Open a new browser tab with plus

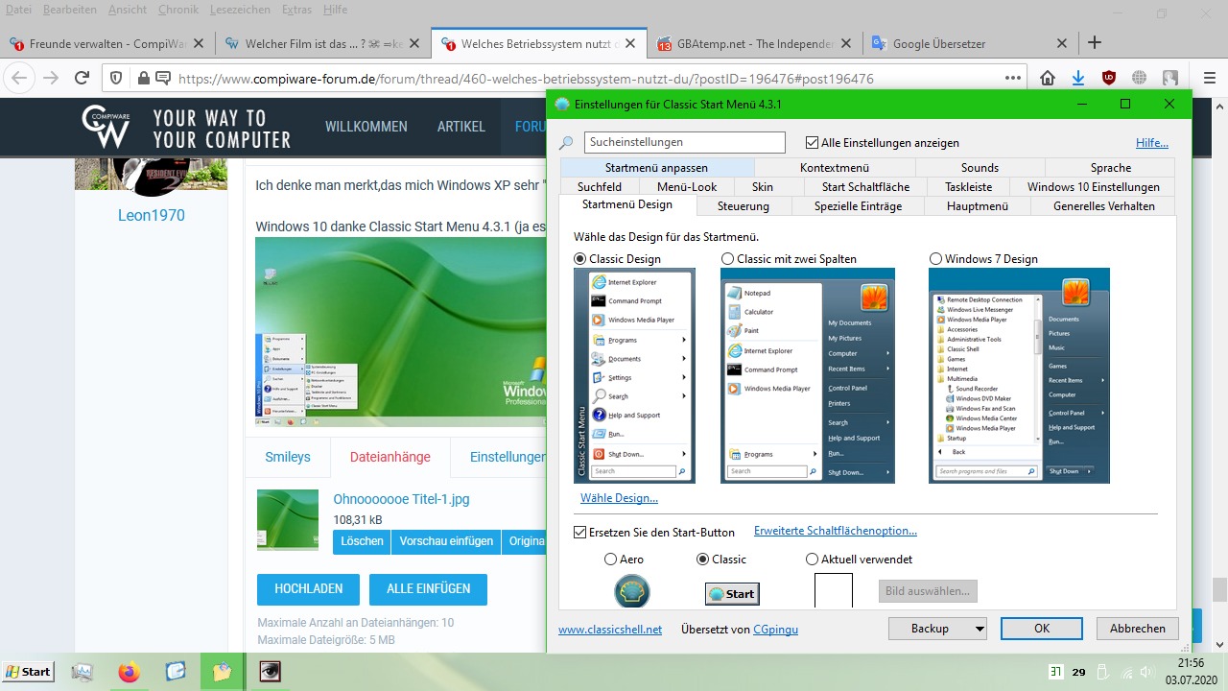(1095, 42)
